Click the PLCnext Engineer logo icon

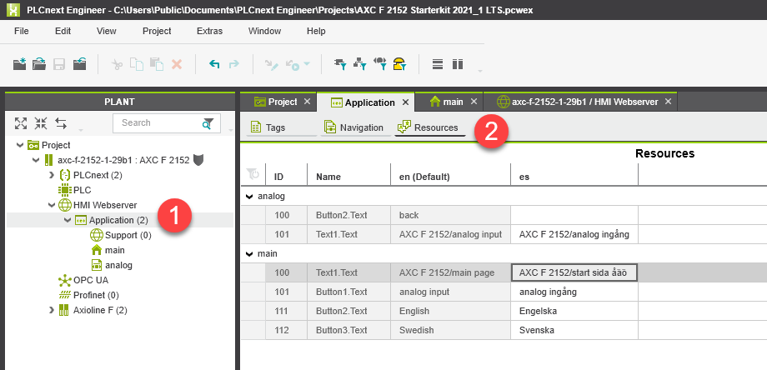click(13, 9)
